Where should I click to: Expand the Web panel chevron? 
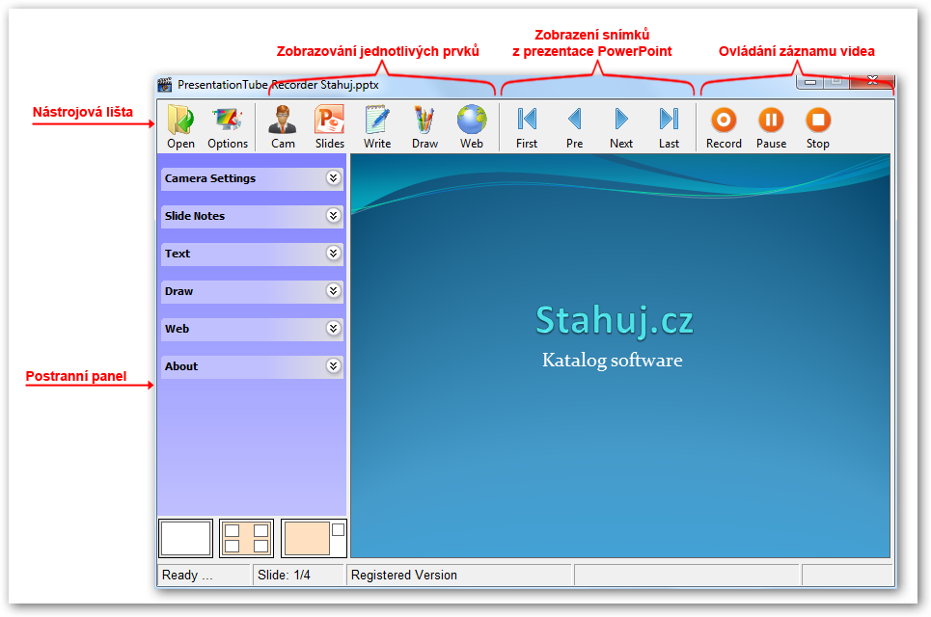[x=334, y=328]
